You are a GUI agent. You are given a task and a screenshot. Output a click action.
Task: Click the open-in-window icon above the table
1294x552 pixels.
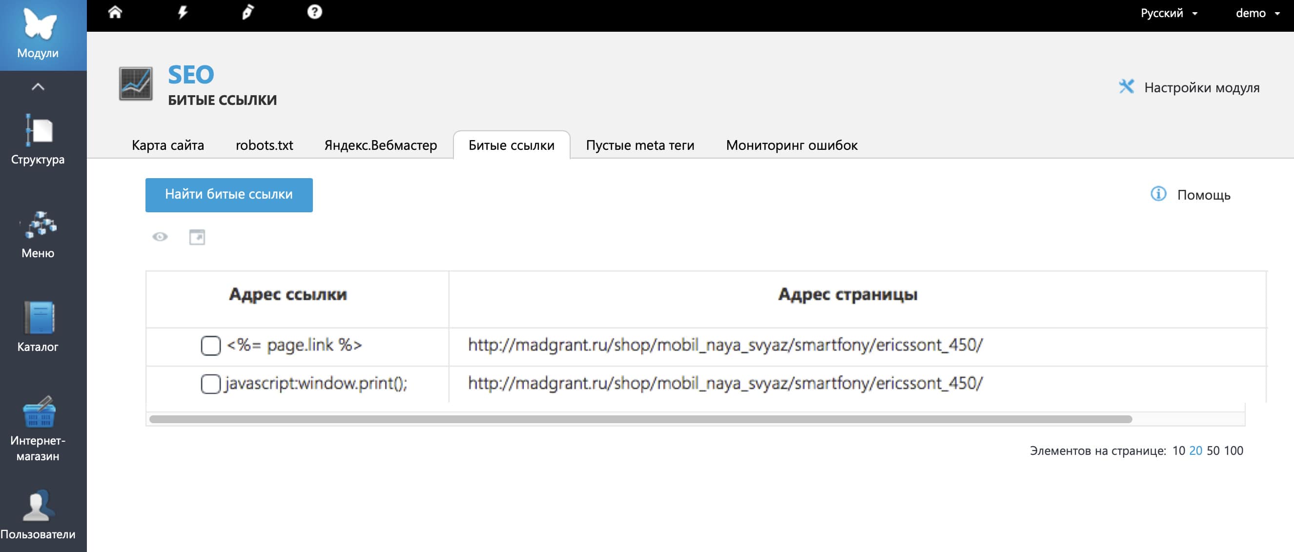197,237
